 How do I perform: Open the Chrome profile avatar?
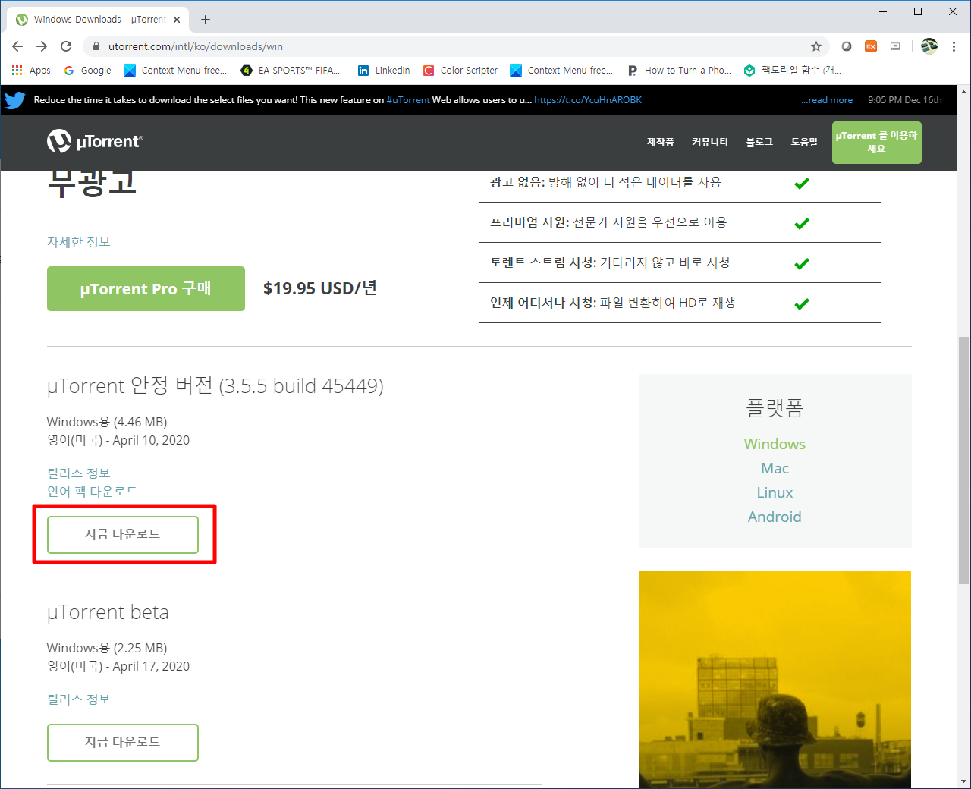tap(929, 46)
